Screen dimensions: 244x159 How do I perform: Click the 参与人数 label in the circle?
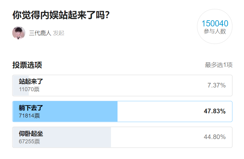point(215,31)
